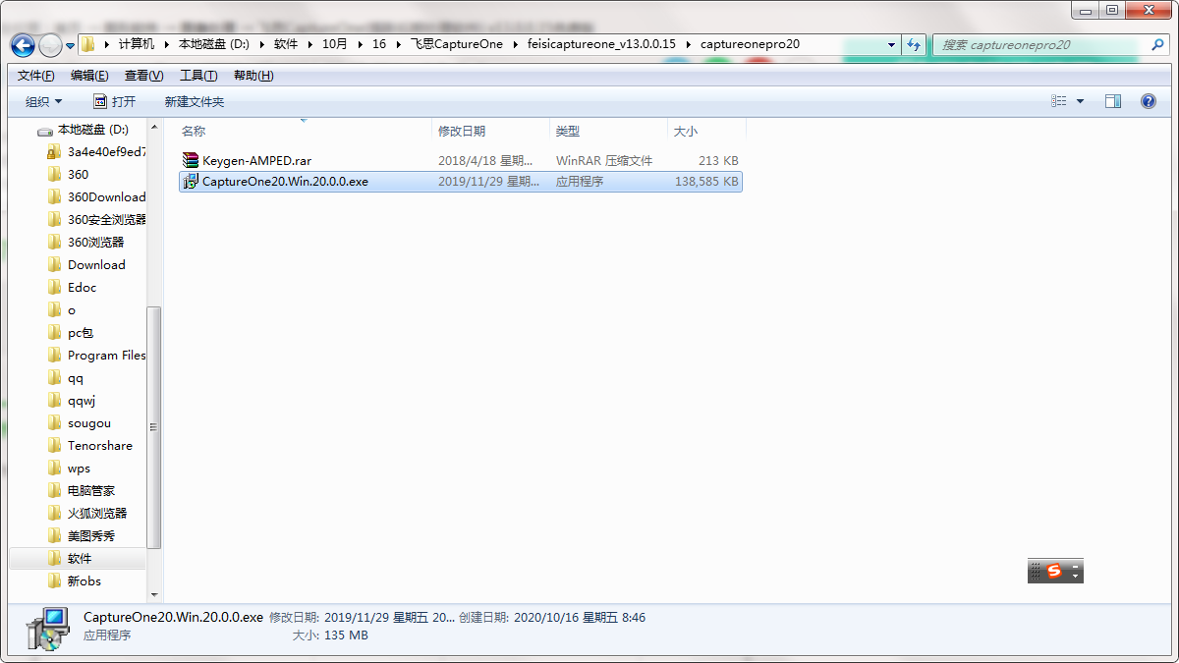
Task: Click the refresh button beside address bar
Action: click(x=915, y=44)
